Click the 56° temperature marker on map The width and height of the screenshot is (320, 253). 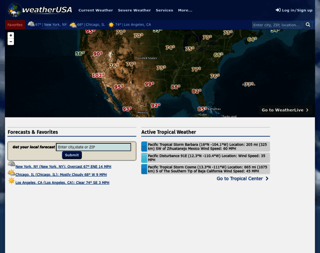tap(80, 54)
